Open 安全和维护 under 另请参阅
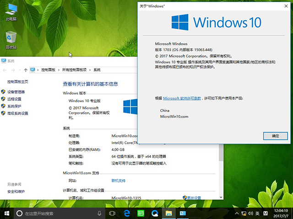The height and width of the screenshot is (219, 293). [16, 192]
